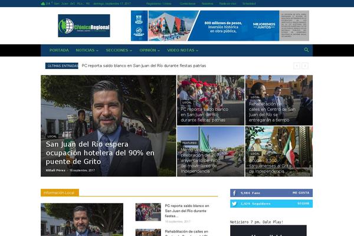Show previous latest entry arrow

297,65
